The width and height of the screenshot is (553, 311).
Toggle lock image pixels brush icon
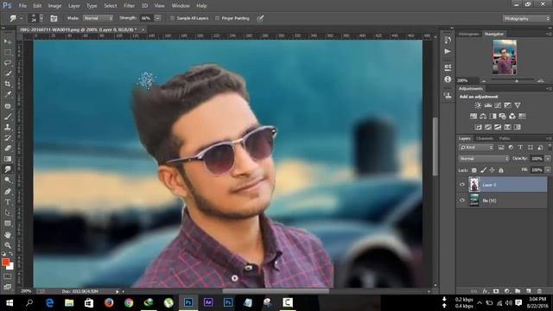pos(483,170)
